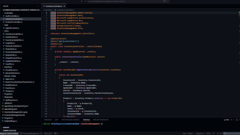This screenshot has height=135, width=240.
Task: Collapse the Controllers folder
Action: (3, 13)
